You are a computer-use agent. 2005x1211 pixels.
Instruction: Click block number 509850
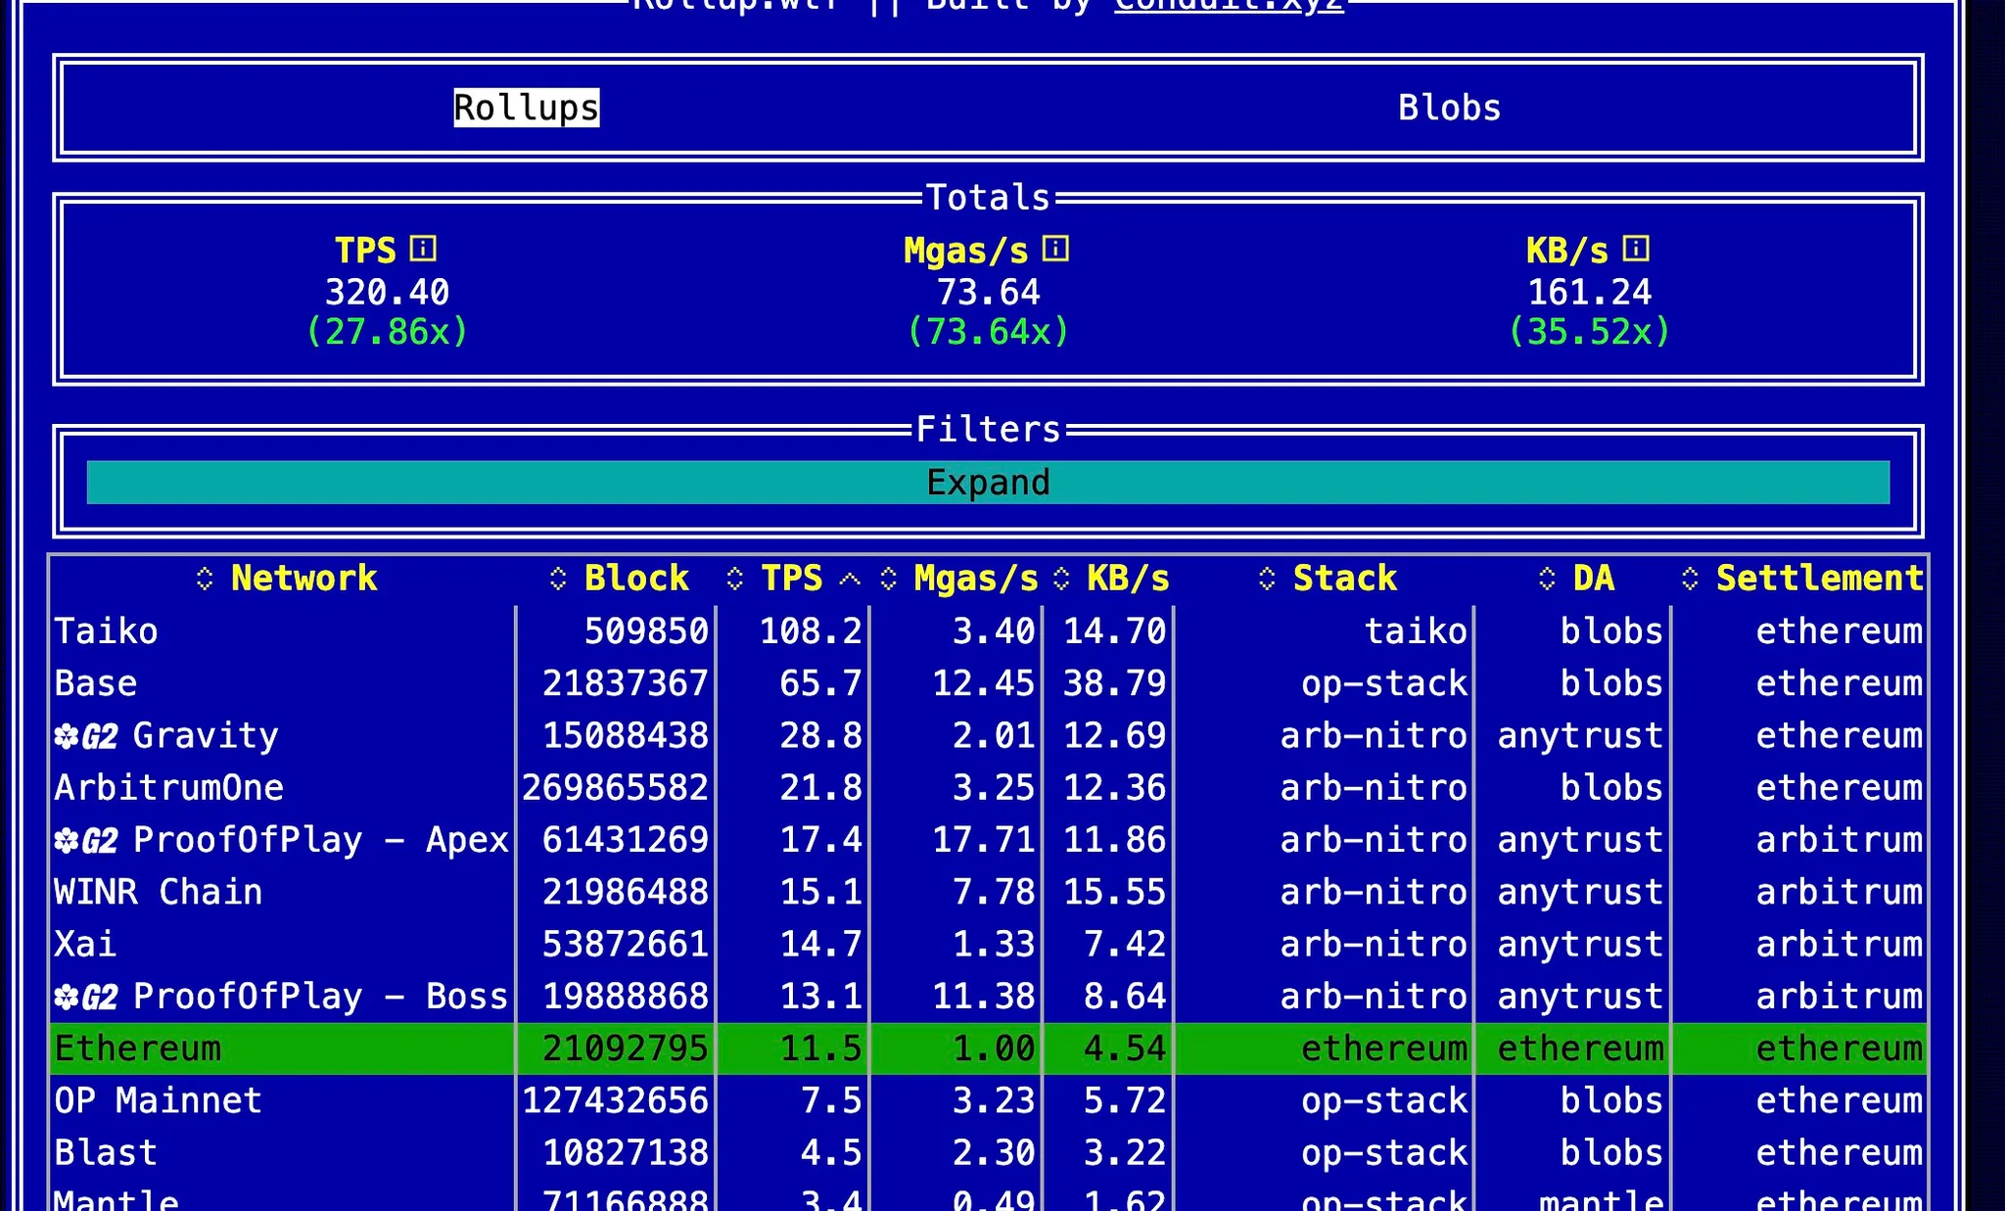tap(646, 631)
